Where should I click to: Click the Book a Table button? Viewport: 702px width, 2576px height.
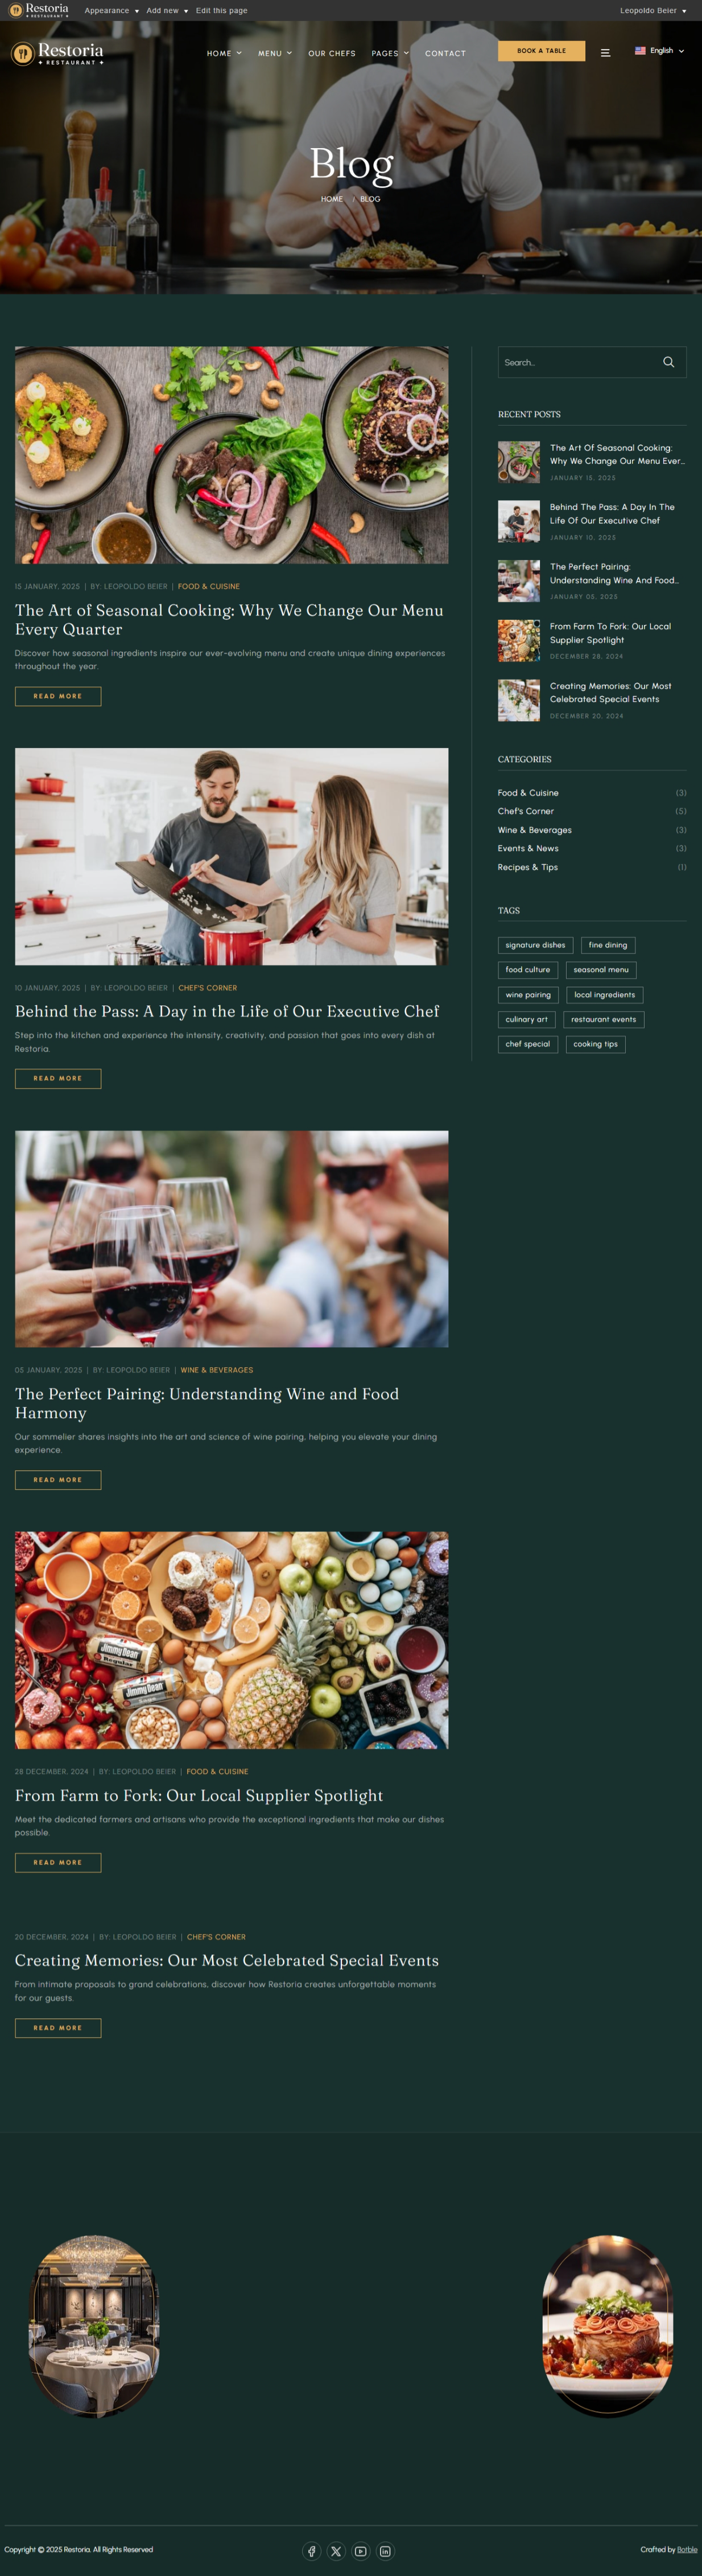[x=541, y=50]
